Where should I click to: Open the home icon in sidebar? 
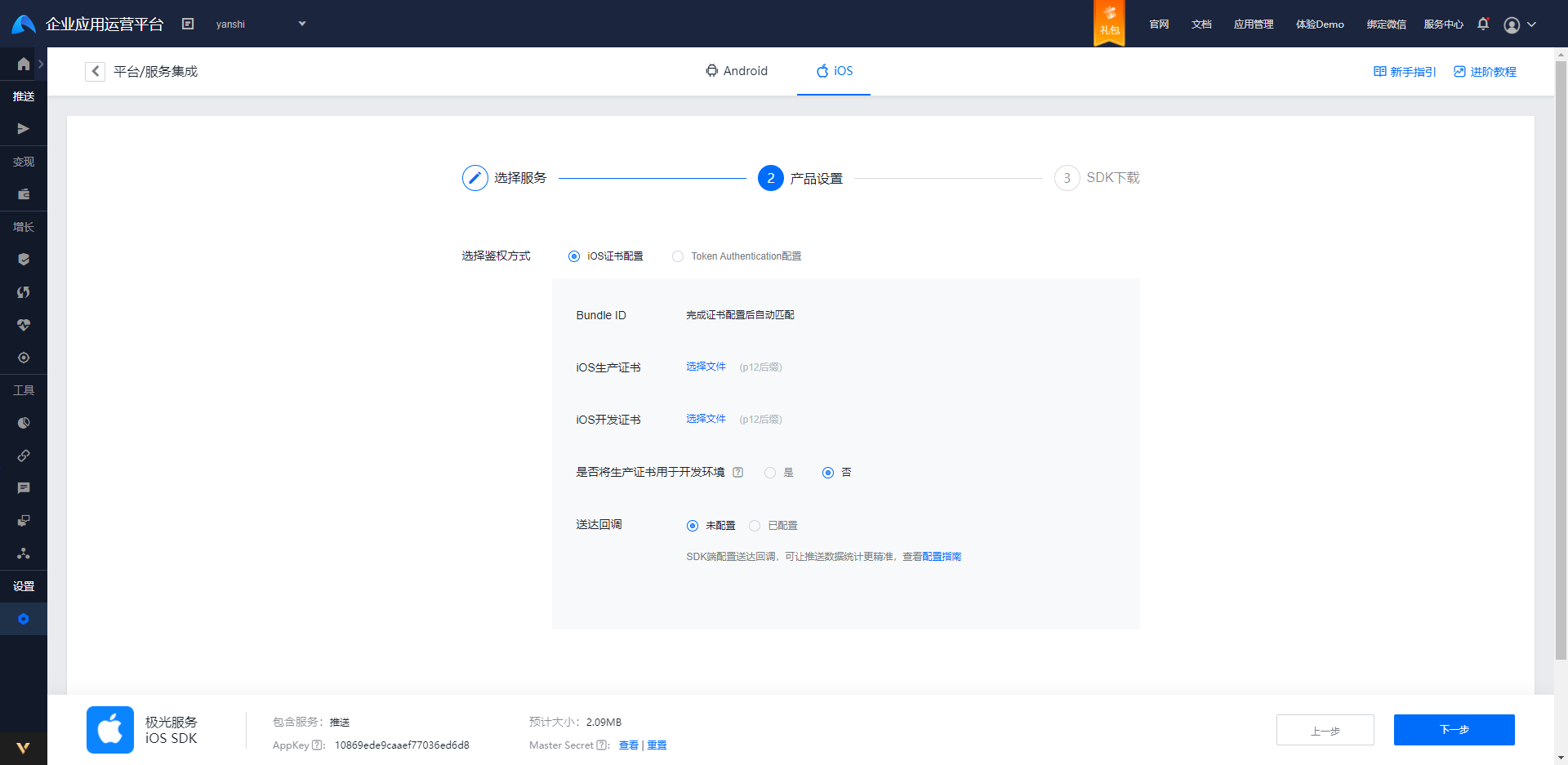click(x=23, y=64)
